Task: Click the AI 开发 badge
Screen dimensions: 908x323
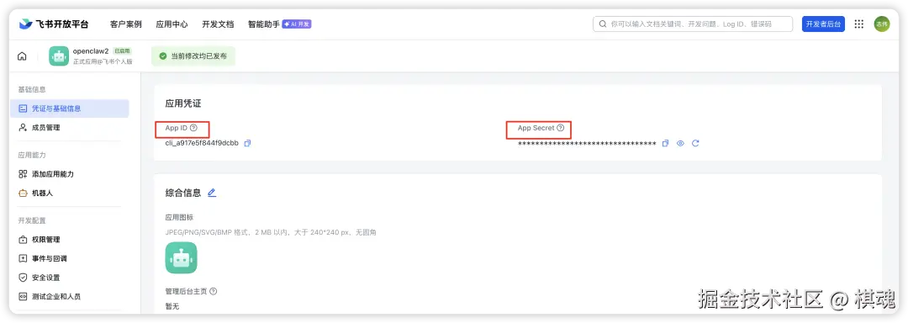Action: [x=297, y=24]
